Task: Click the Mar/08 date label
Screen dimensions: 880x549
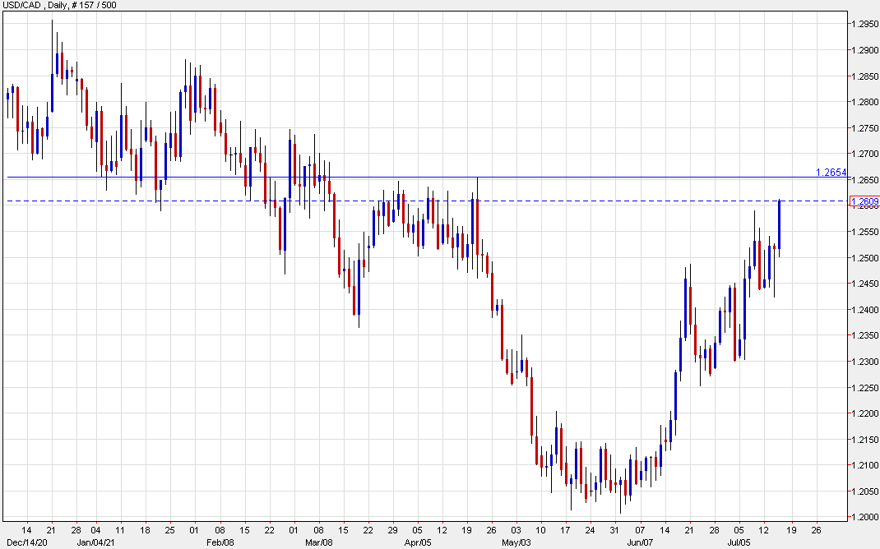Action: pyautogui.click(x=318, y=542)
